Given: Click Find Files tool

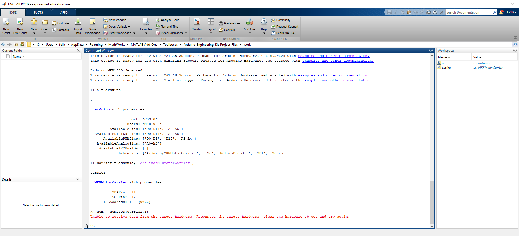Looking at the screenshot, I should [x=61, y=23].
